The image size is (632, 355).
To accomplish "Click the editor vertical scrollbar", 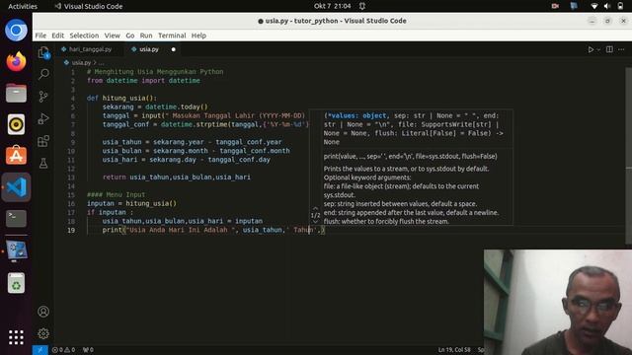I will coord(628,156).
